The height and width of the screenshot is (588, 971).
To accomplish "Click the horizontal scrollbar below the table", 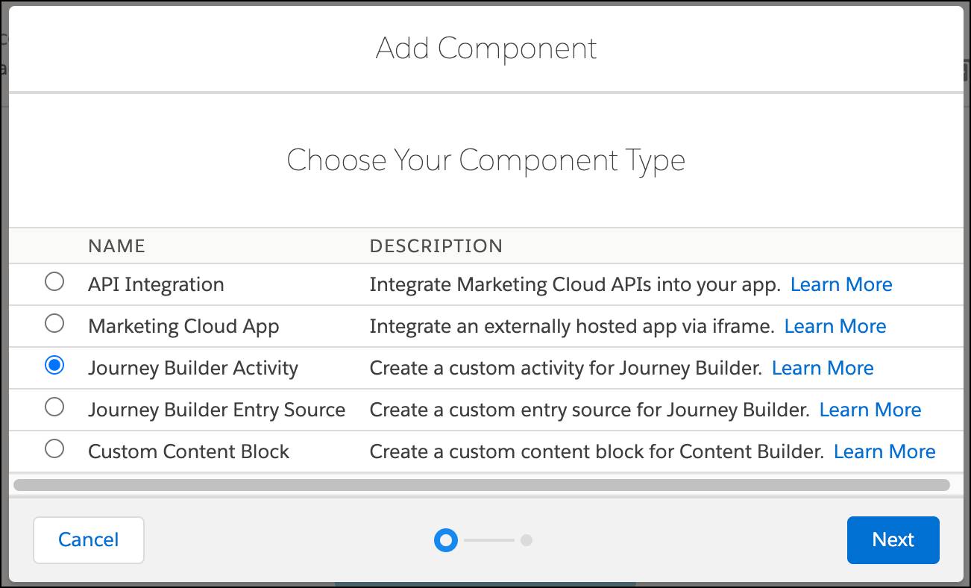I will pos(481,485).
